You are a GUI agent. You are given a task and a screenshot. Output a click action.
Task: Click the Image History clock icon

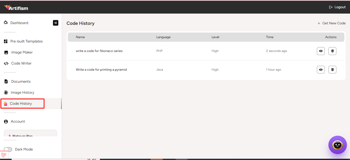pyautogui.click(x=6, y=92)
